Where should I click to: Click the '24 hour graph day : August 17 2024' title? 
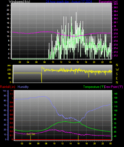69,2
